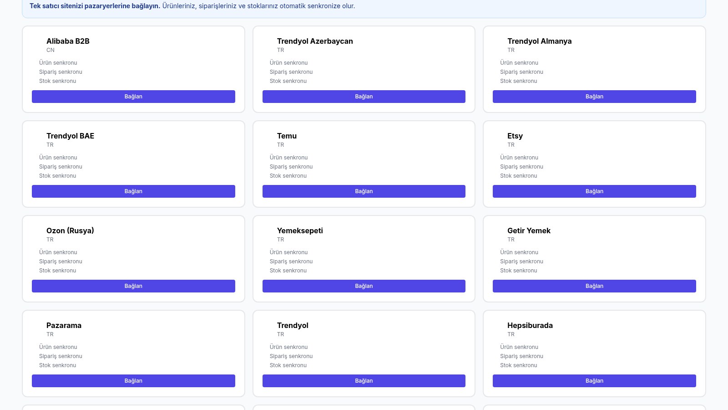Select the "Getir Yemek" heading
This screenshot has height=410, width=728.
(x=529, y=231)
